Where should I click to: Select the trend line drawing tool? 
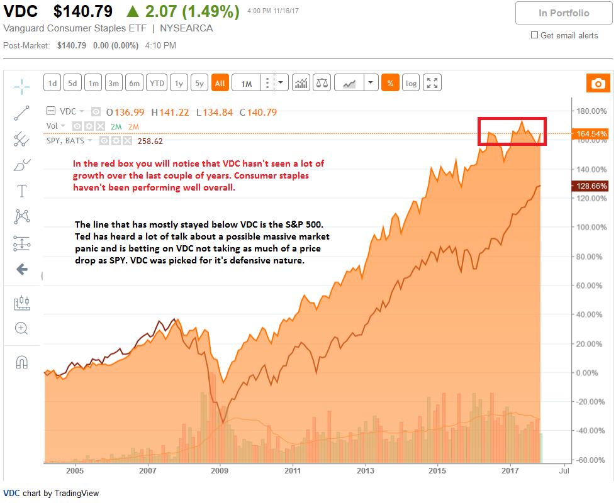click(x=22, y=113)
